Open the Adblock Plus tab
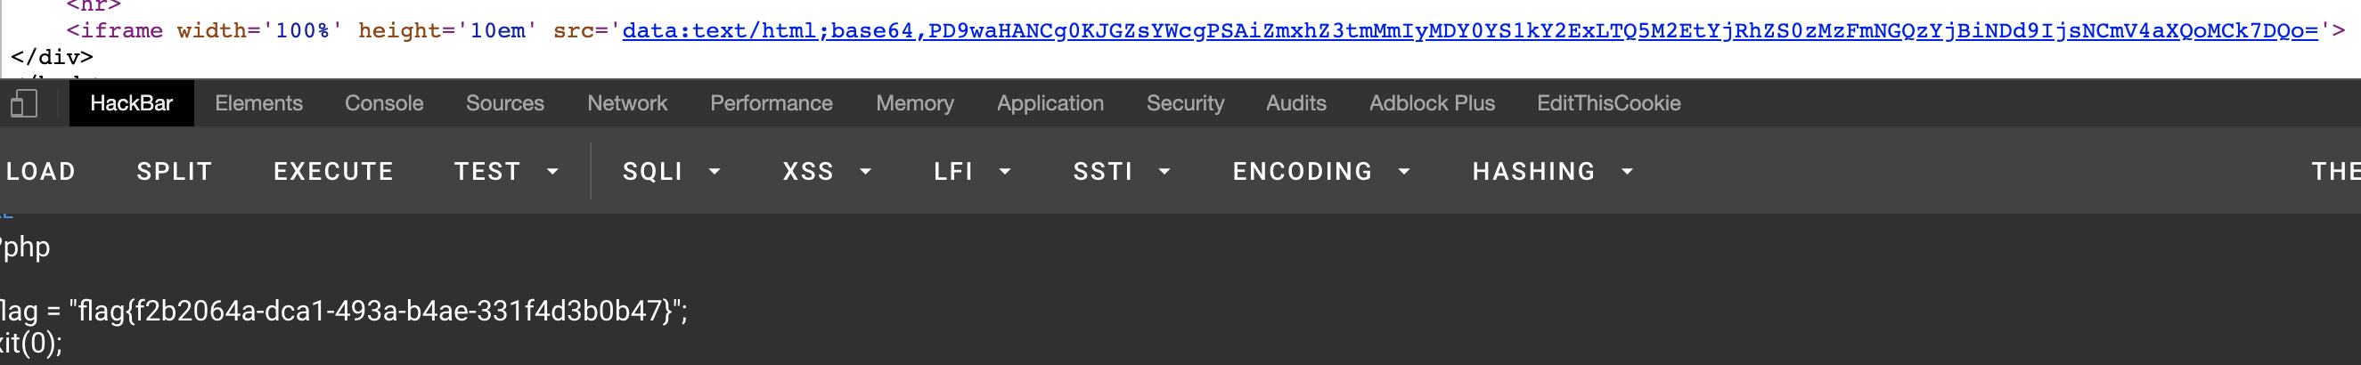This screenshot has height=365, width=2361. pyautogui.click(x=1432, y=103)
